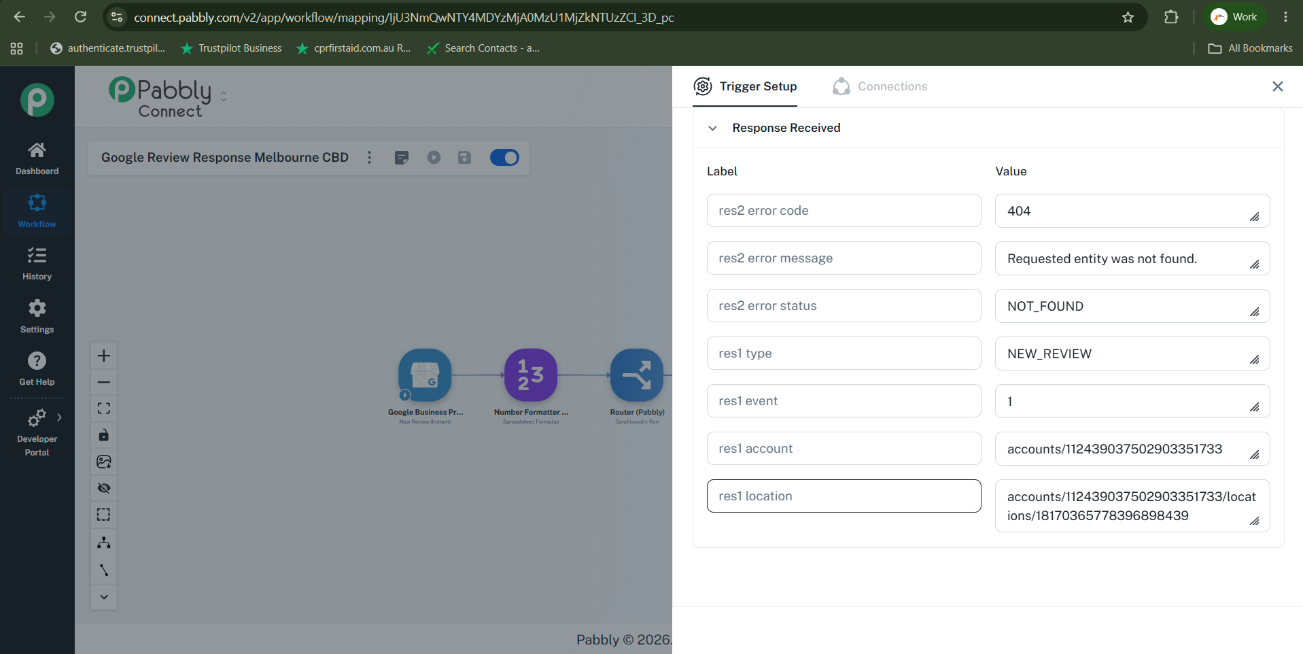Select the Trigger Setup tab
Image resolution: width=1303 pixels, height=654 pixels.
745,86
